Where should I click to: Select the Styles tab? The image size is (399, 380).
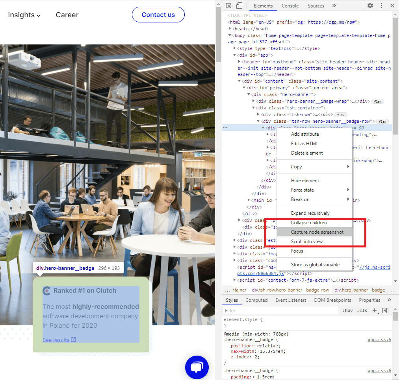point(232,300)
